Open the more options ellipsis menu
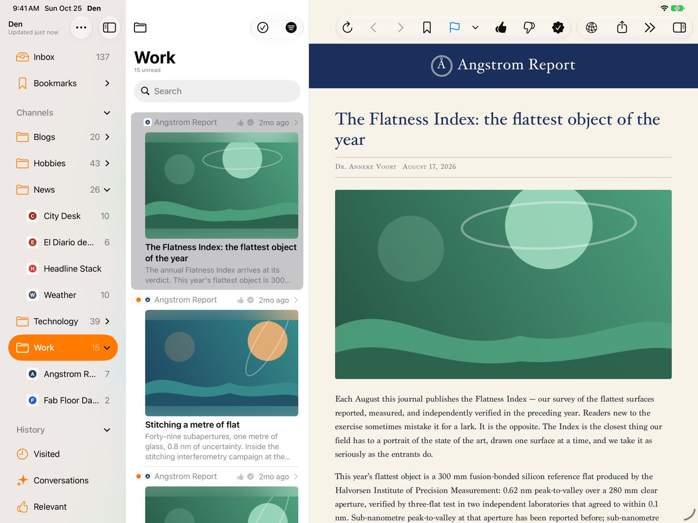The height and width of the screenshot is (523, 698). click(81, 27)
